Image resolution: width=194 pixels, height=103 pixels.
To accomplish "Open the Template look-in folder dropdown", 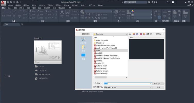I will coord(110,34).
